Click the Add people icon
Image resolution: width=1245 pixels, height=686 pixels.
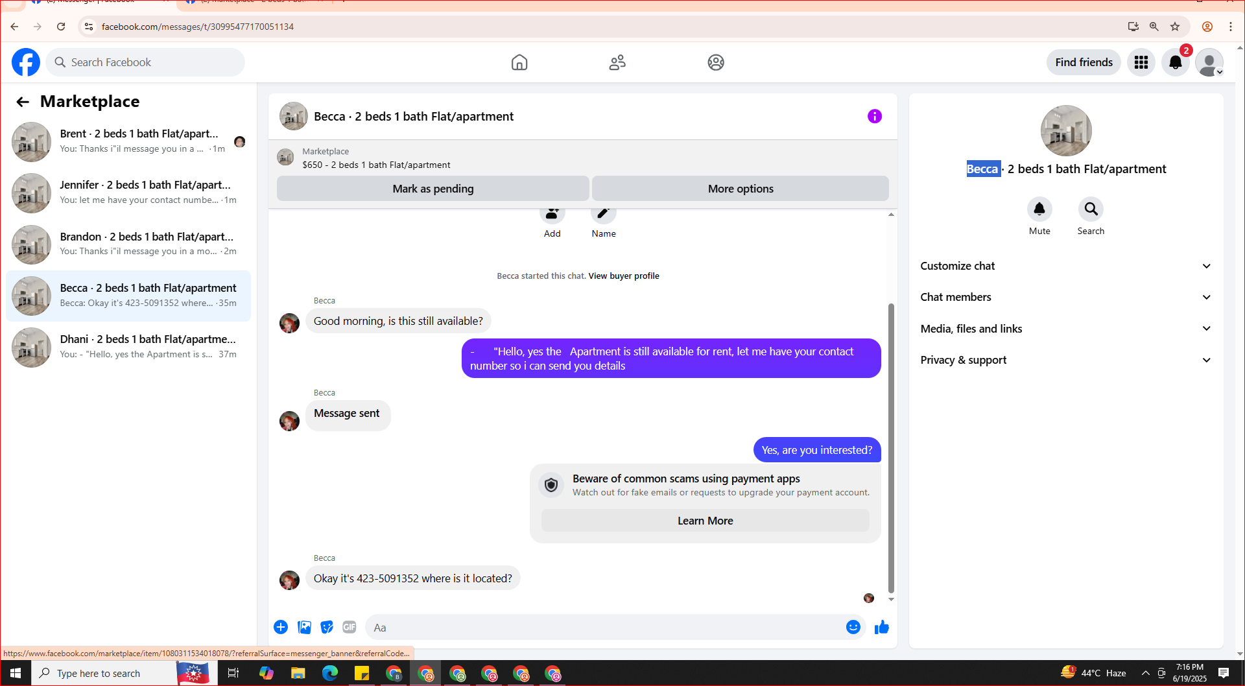(x=552, y=214)
